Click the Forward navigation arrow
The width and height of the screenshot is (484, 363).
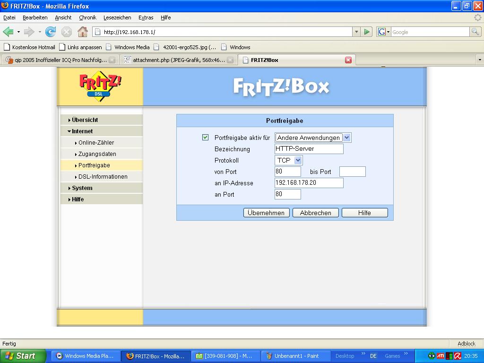(x=29, y=32)
